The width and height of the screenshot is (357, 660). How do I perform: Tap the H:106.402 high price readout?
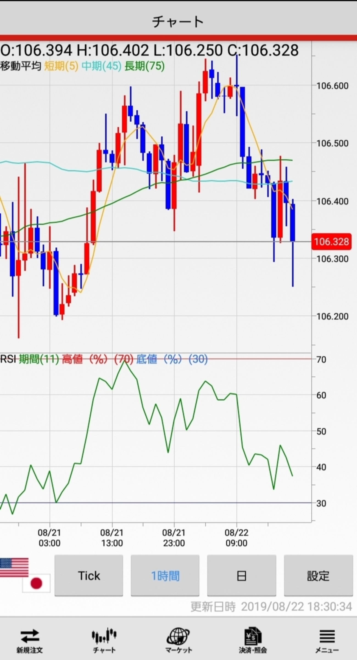coord(113,50)
